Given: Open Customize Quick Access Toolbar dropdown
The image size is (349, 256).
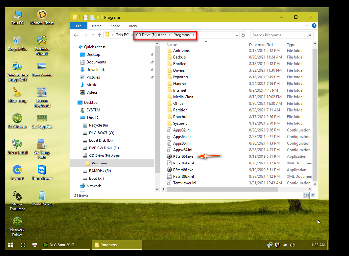Looking at the screenshot, I should [x=98, y=17].
